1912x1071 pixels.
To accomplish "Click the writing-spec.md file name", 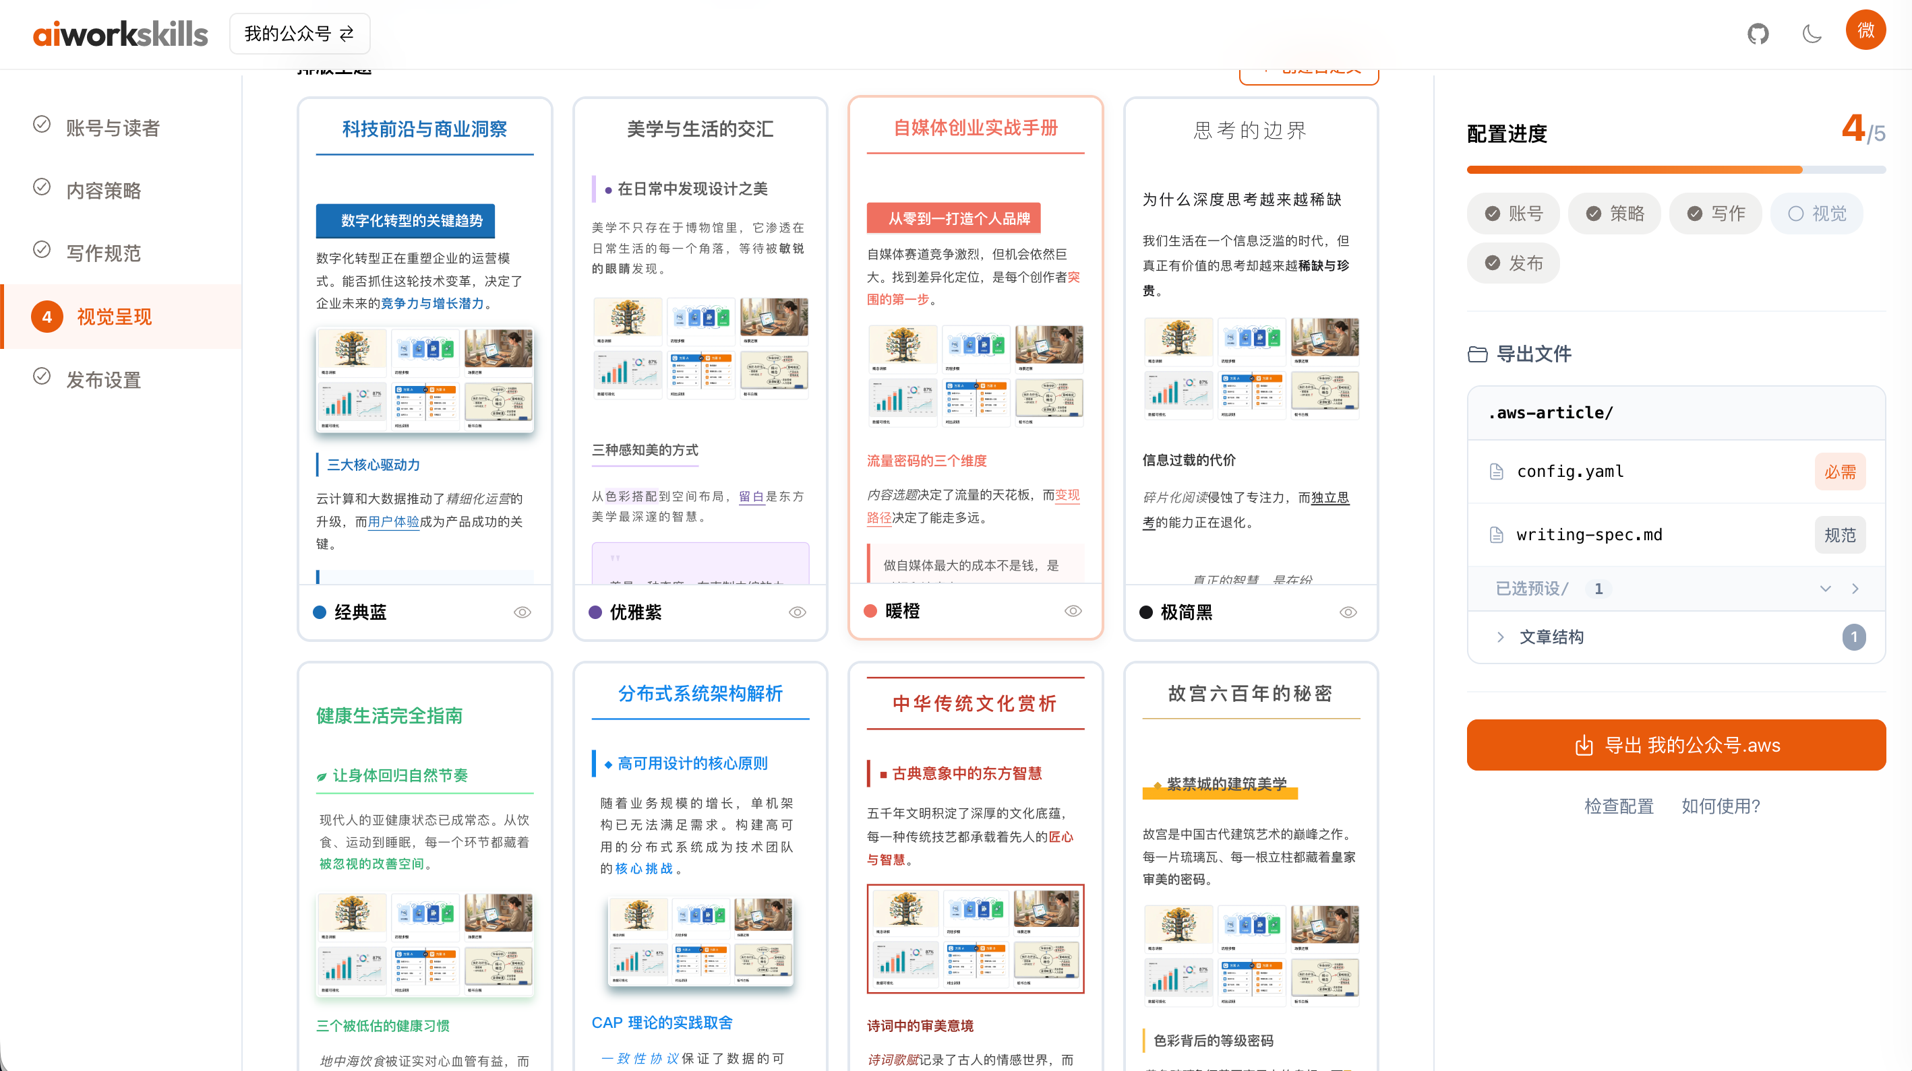I will (1589, 534).
